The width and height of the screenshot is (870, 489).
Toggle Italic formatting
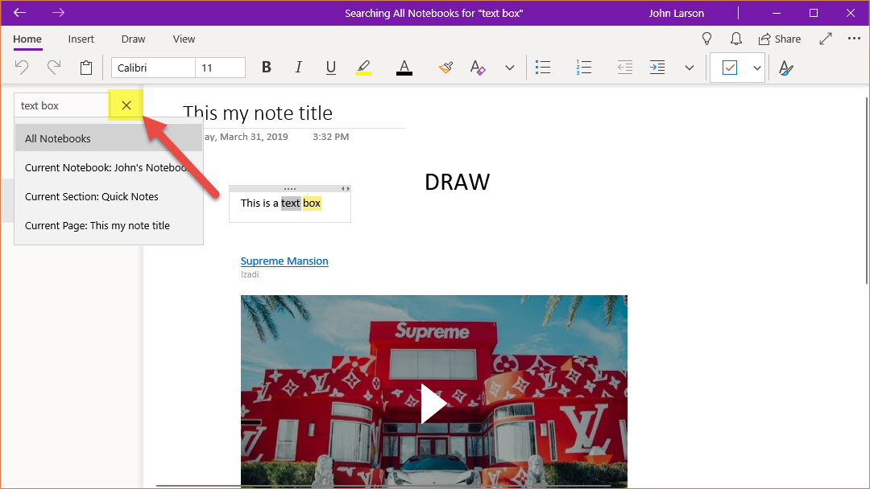coord(298,68)
